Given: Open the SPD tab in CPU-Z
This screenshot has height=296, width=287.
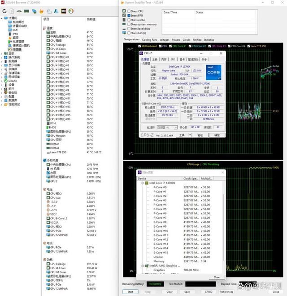Looking at the screenshot, I should (x=173, y=59).
